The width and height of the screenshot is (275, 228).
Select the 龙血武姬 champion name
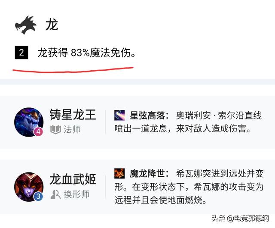click(x=73, y=179)
